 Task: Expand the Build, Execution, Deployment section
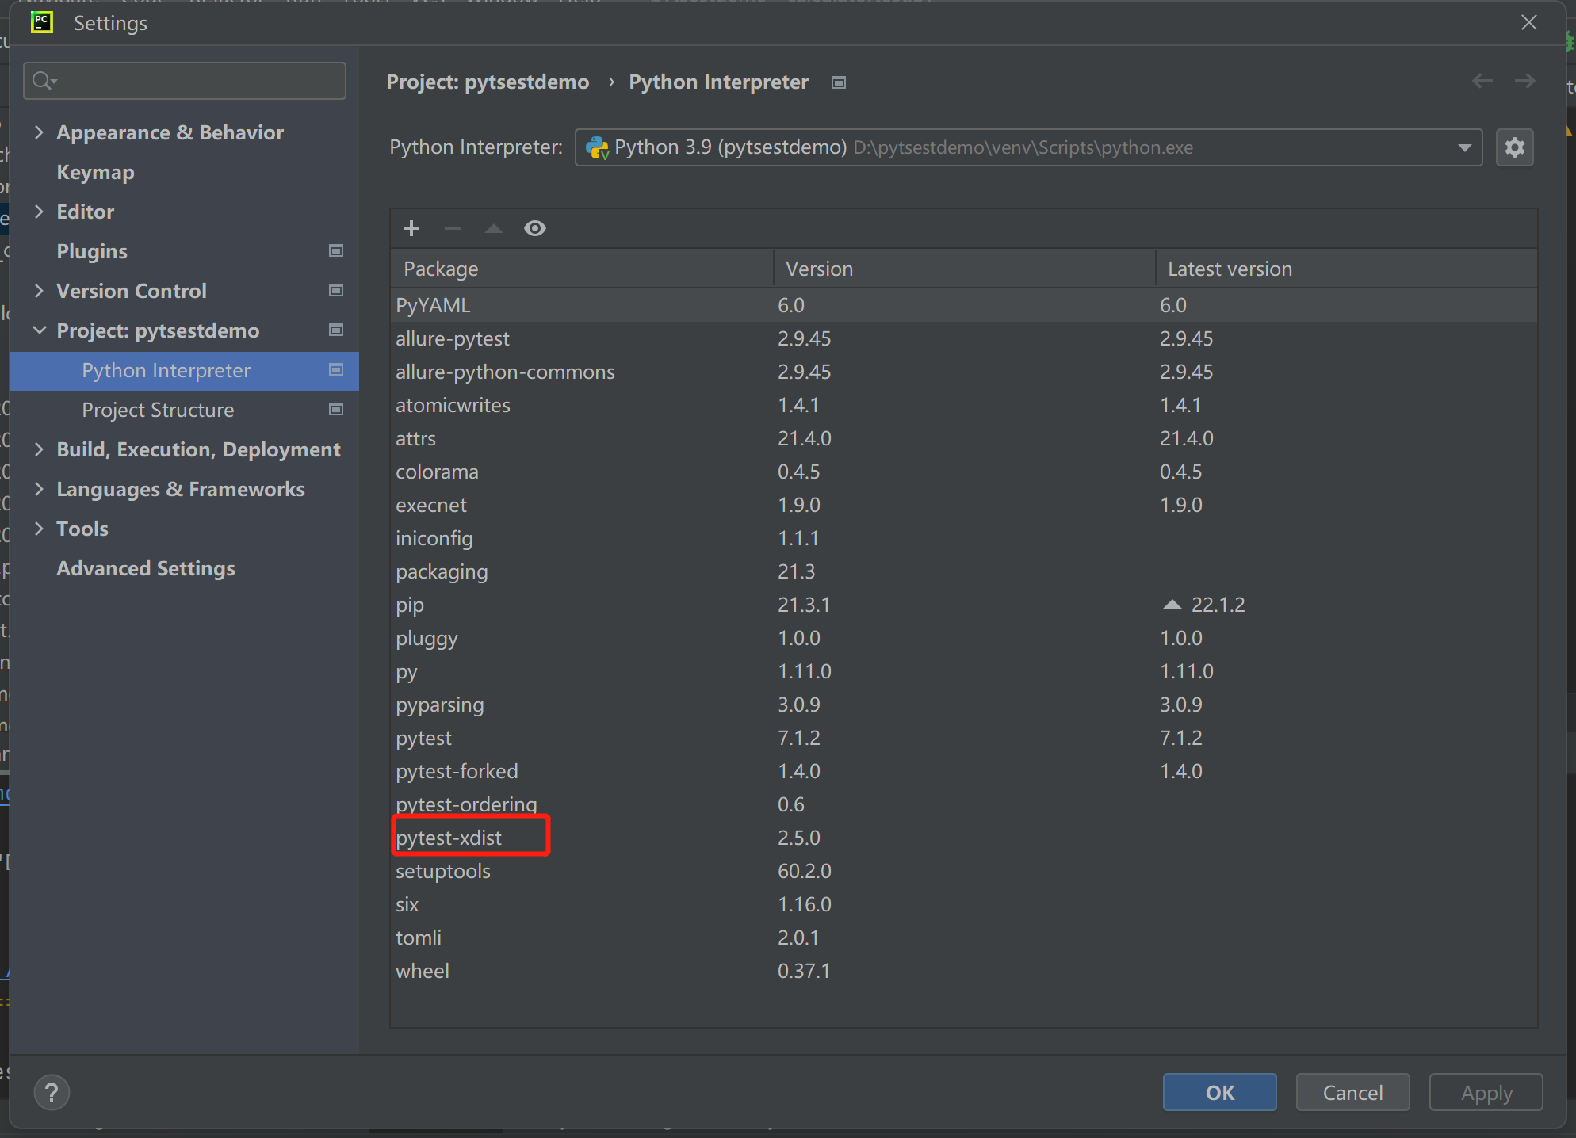[39, 449]
